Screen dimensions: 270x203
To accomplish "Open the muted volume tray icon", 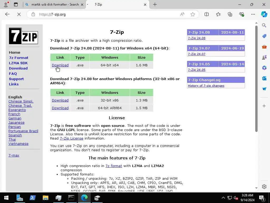I will pyautogui.click(x=236, y=198).
